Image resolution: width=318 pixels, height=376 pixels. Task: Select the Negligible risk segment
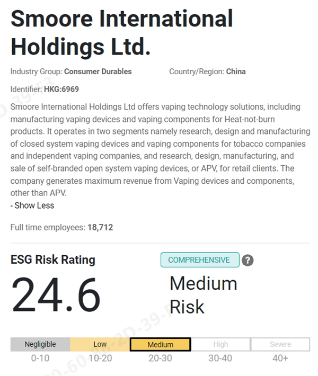tap(40, 344)
